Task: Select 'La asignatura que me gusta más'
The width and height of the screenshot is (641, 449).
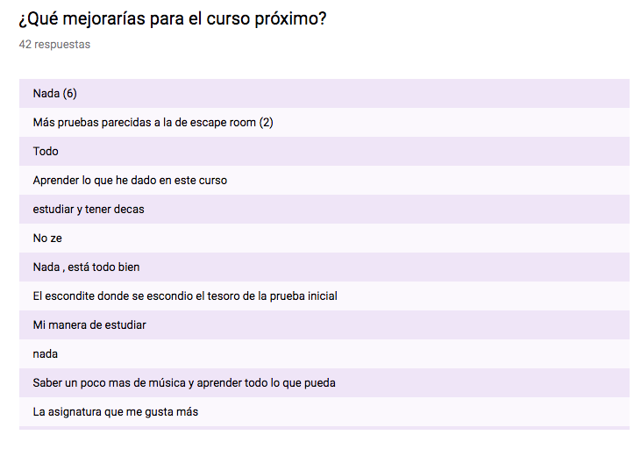Action: pyautogui.click(x=324, y=412)
